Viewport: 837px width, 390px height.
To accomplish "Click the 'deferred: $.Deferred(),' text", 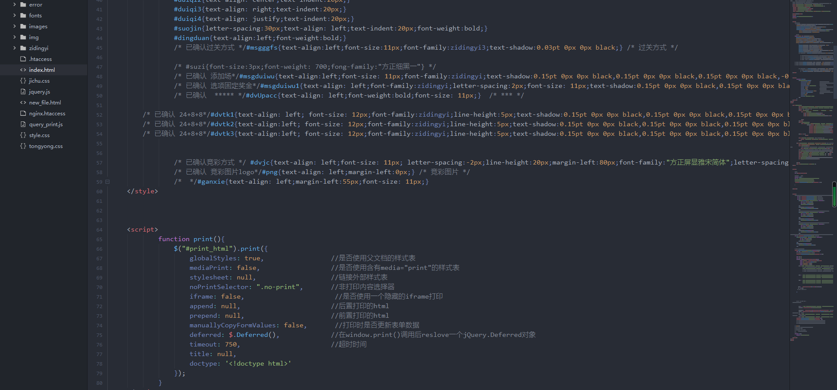I will (235, 335).
